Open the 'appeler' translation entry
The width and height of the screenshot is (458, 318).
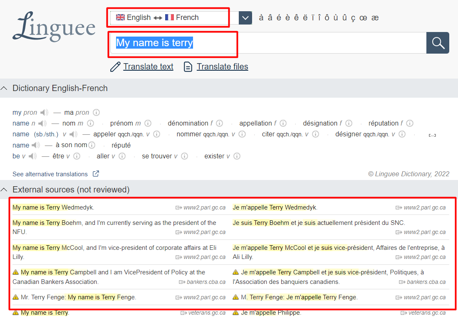tap(104, 134)
